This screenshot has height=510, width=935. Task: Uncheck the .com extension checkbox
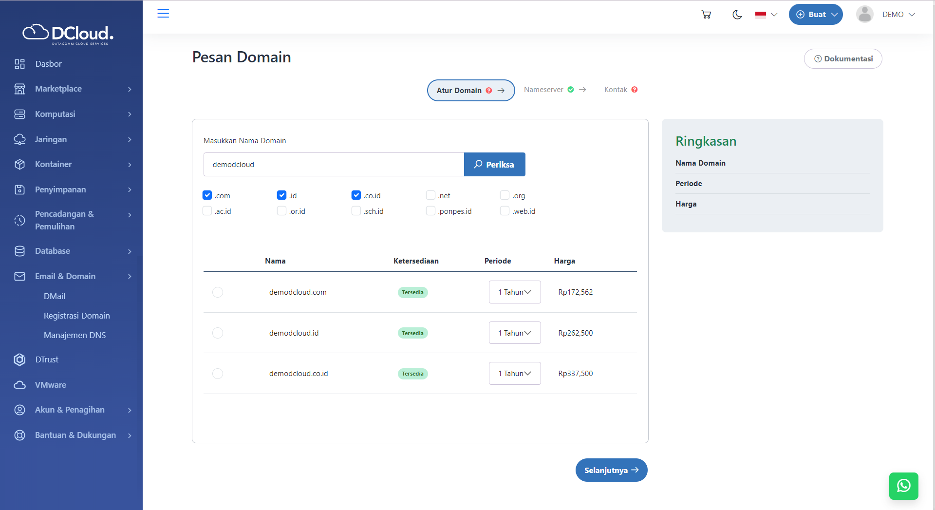point(207,195)
